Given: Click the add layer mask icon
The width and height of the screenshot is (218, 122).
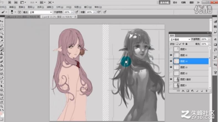Looking at the screenshot, I should coord(188,91).
